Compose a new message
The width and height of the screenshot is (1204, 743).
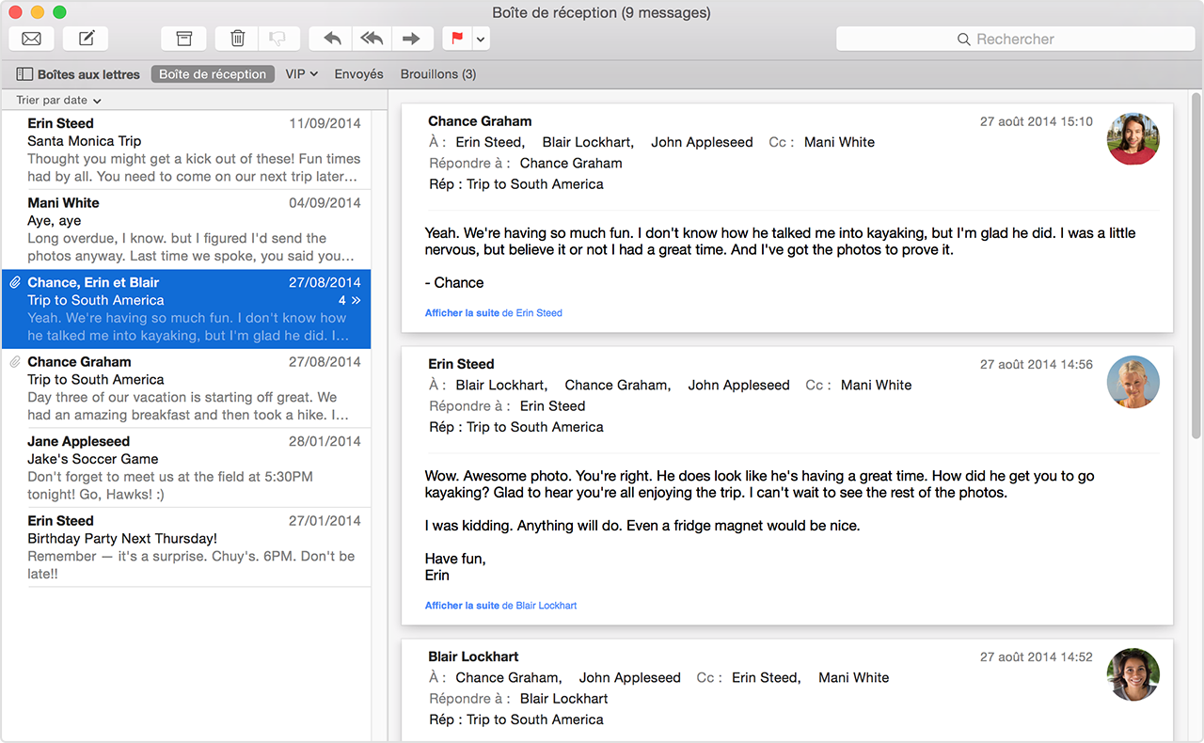86,39
